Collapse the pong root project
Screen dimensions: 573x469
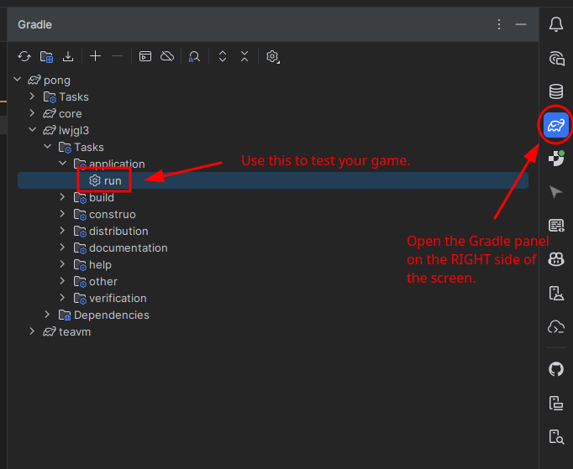click(17, 80)
